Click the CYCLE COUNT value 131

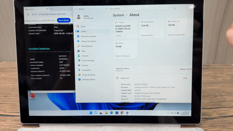tap(61, 78)
